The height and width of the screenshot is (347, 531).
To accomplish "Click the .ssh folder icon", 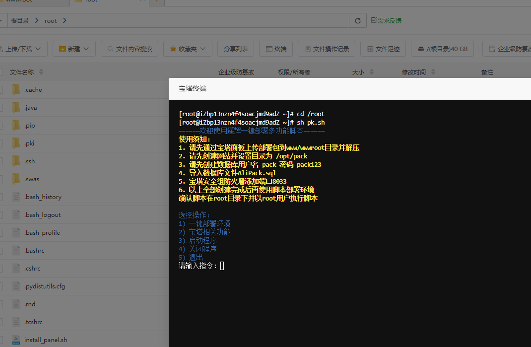I will [x=16, y=161].
